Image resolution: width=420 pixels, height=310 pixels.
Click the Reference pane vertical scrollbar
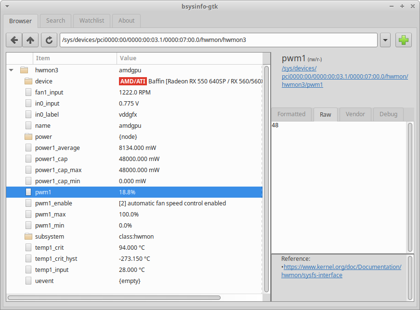click(x=410, y=278)
